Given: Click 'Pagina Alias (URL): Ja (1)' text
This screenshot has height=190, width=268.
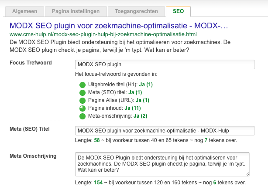Looking at the screenshot, I should tap(119, 100).
